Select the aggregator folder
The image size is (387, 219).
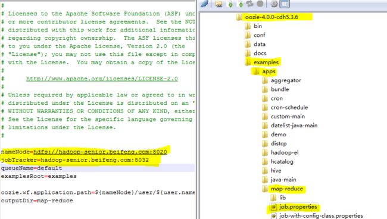(x=286, y=80)
